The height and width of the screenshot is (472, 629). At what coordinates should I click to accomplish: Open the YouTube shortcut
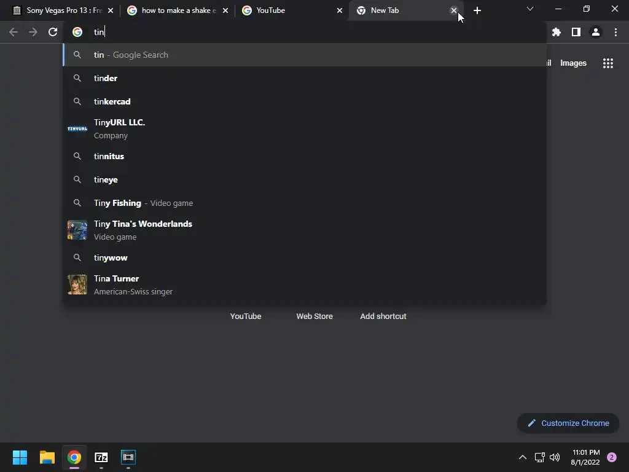pos(246,317)
